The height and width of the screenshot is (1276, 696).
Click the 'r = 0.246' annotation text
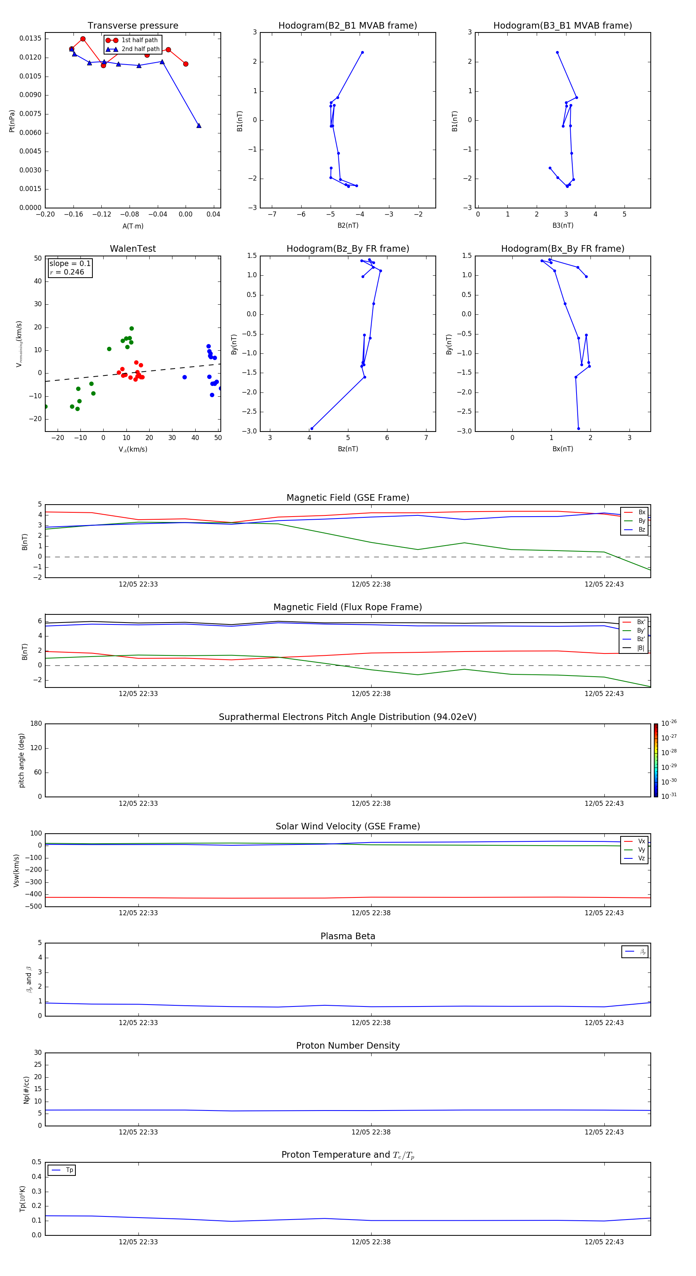click(x=67, y=272)
